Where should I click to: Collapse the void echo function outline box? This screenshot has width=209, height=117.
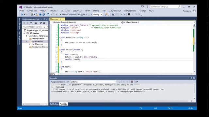[x=60, y=38]
